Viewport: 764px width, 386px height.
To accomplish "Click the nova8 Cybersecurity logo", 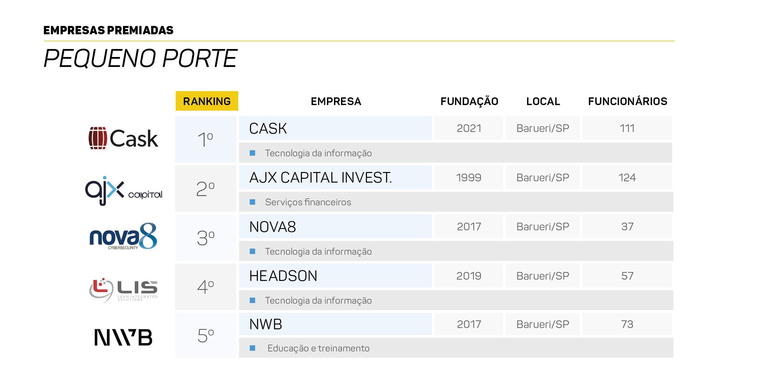I will tap(123, 236).
